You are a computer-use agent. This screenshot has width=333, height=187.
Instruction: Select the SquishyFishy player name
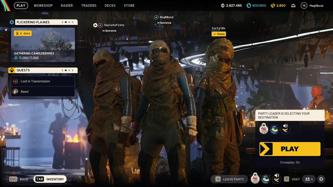(x=114, y=25)
